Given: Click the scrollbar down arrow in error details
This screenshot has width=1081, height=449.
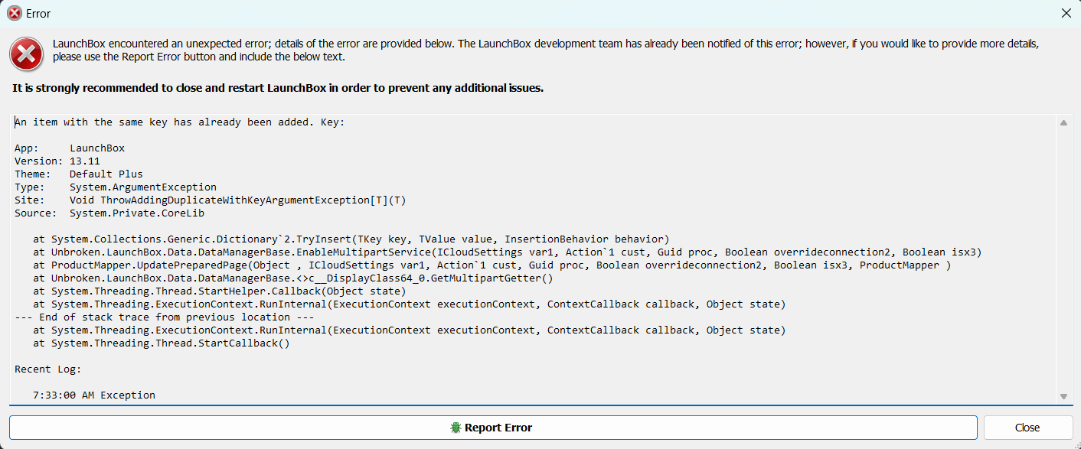Looking at the screenshot, I should [x=1063, y=395].
